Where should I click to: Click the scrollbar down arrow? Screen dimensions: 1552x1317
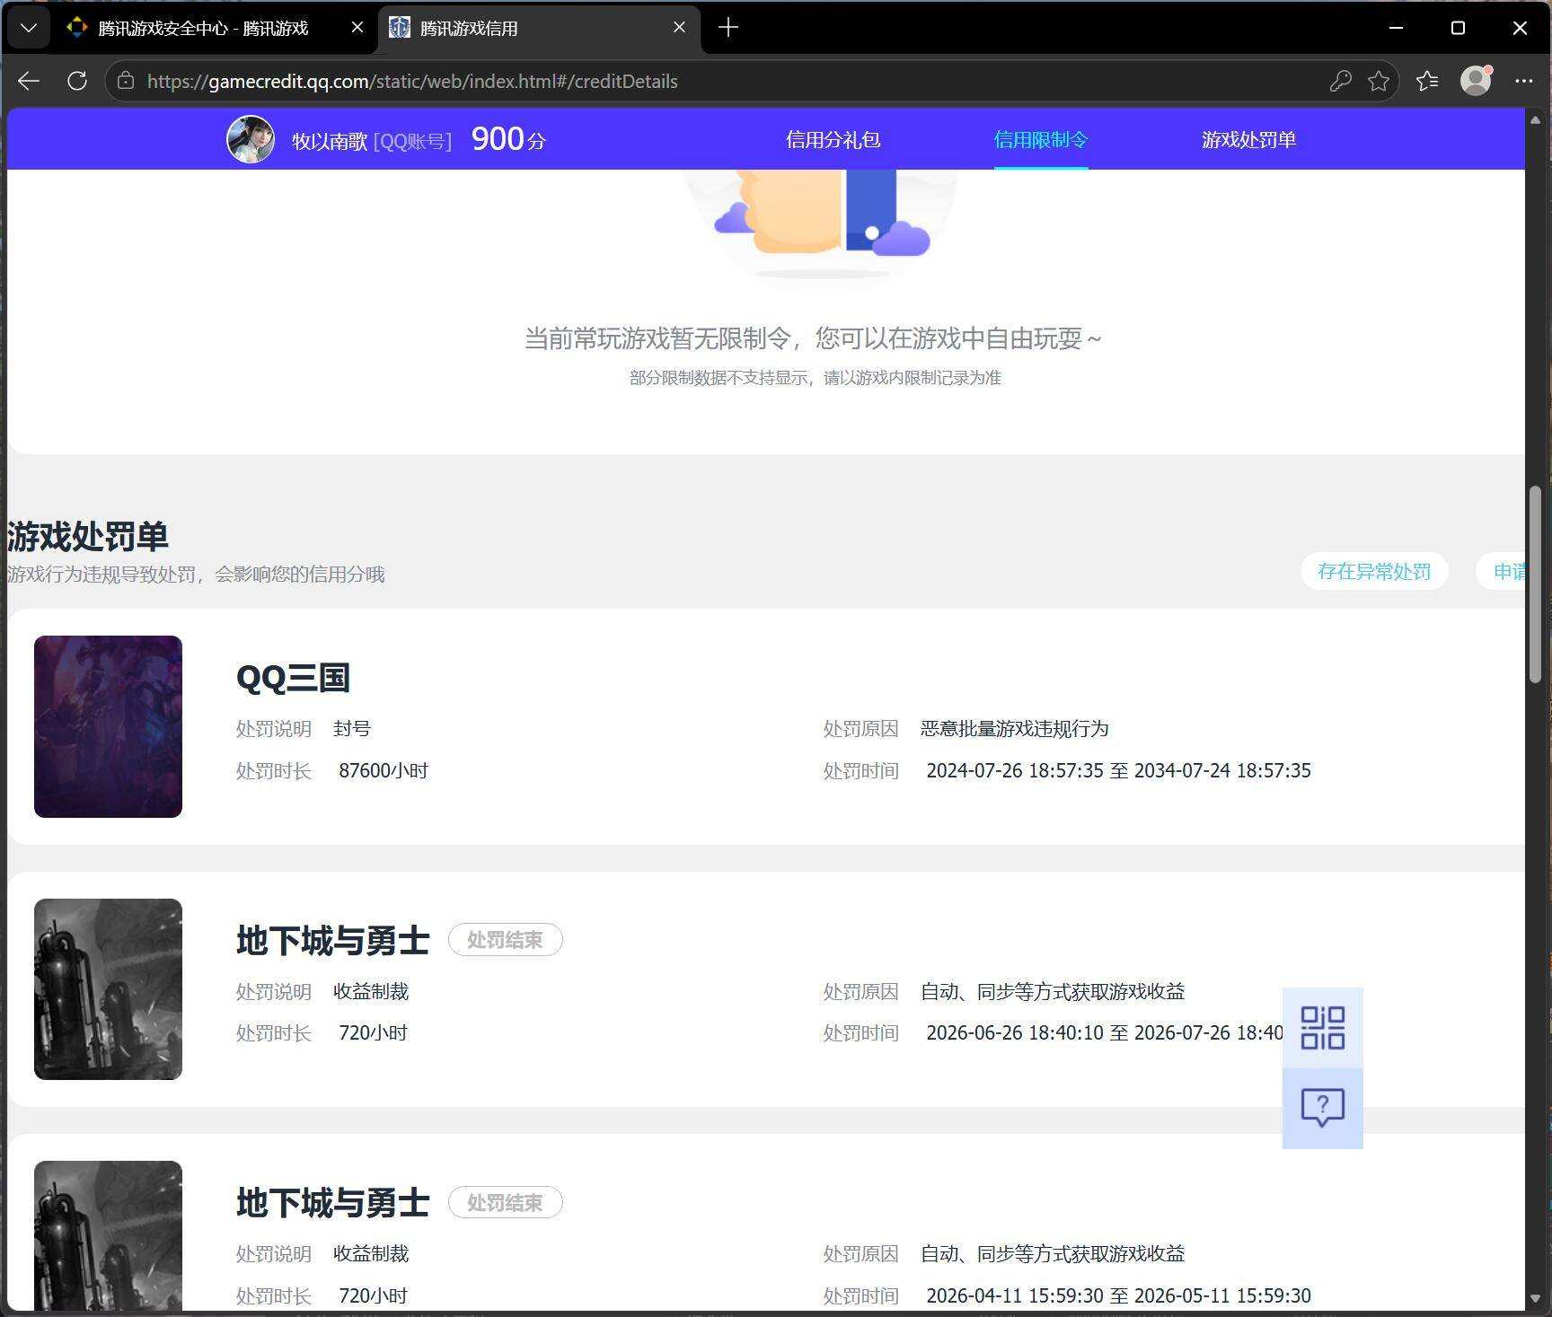click(x=1535, y=1299)
